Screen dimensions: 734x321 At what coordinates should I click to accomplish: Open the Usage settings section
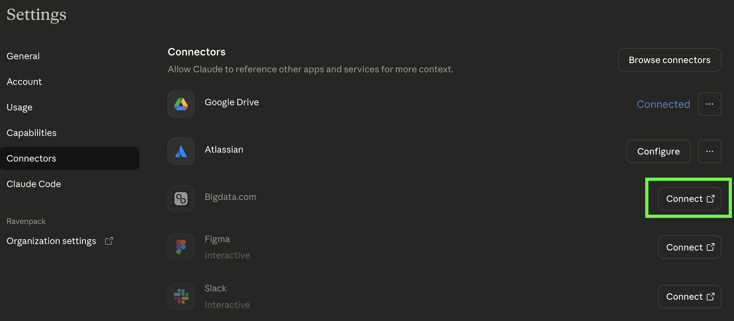[20, 107]
